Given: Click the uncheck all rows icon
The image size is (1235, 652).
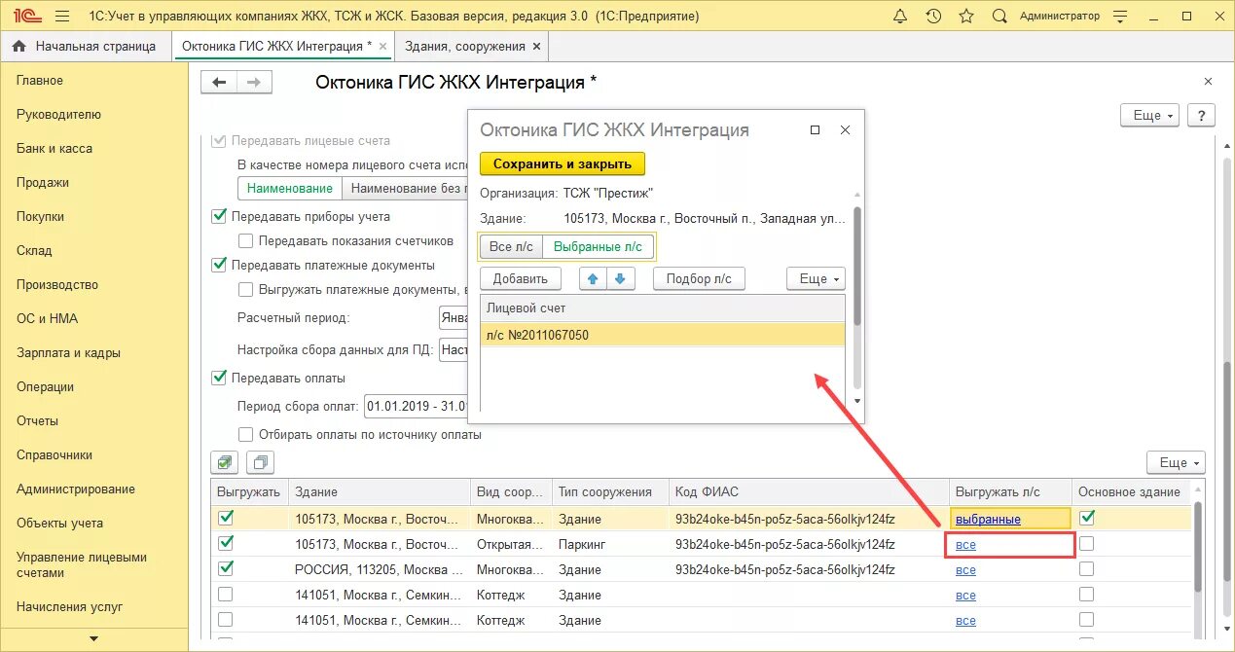Looking at the screenshot, I should tap(261, 462).
